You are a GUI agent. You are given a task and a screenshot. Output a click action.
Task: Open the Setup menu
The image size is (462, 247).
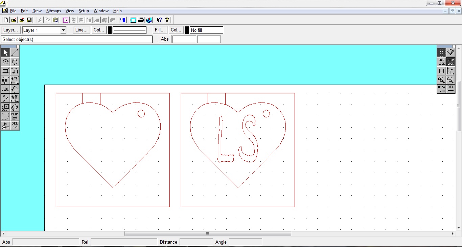click(84, 11)
